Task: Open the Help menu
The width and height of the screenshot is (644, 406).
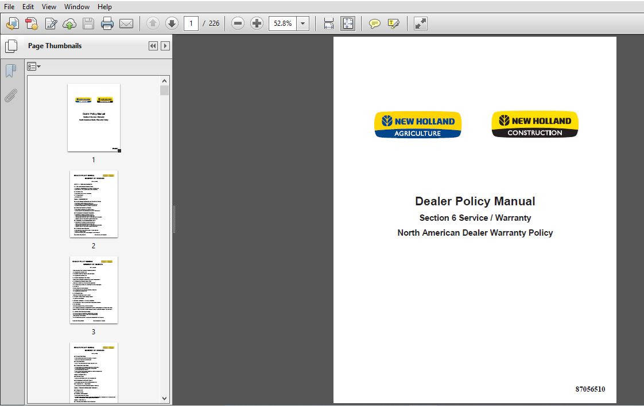Action: pyautogui.click(x=104, y=6)
